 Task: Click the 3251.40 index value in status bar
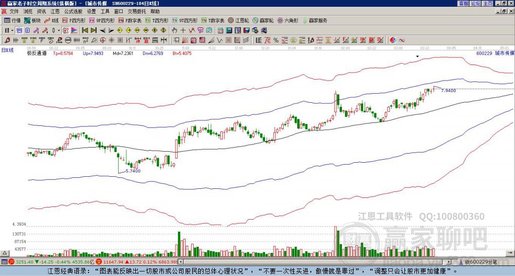click(x=25, y=262)
